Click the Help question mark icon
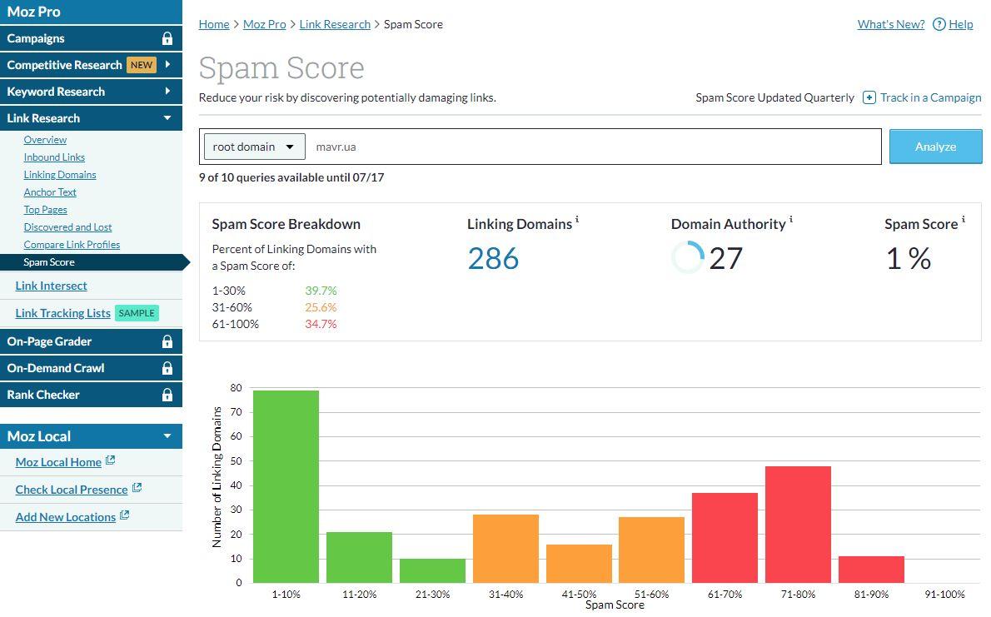 click(x=939, y=24)
